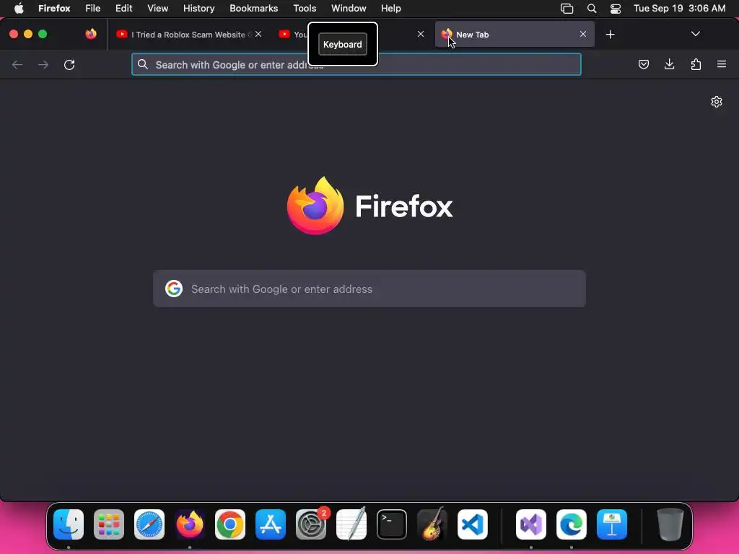Viewport: 739px width, 554px height.
Task: Launch Microsoft Edge from the Dock
Action: click(x=572, y=524)
